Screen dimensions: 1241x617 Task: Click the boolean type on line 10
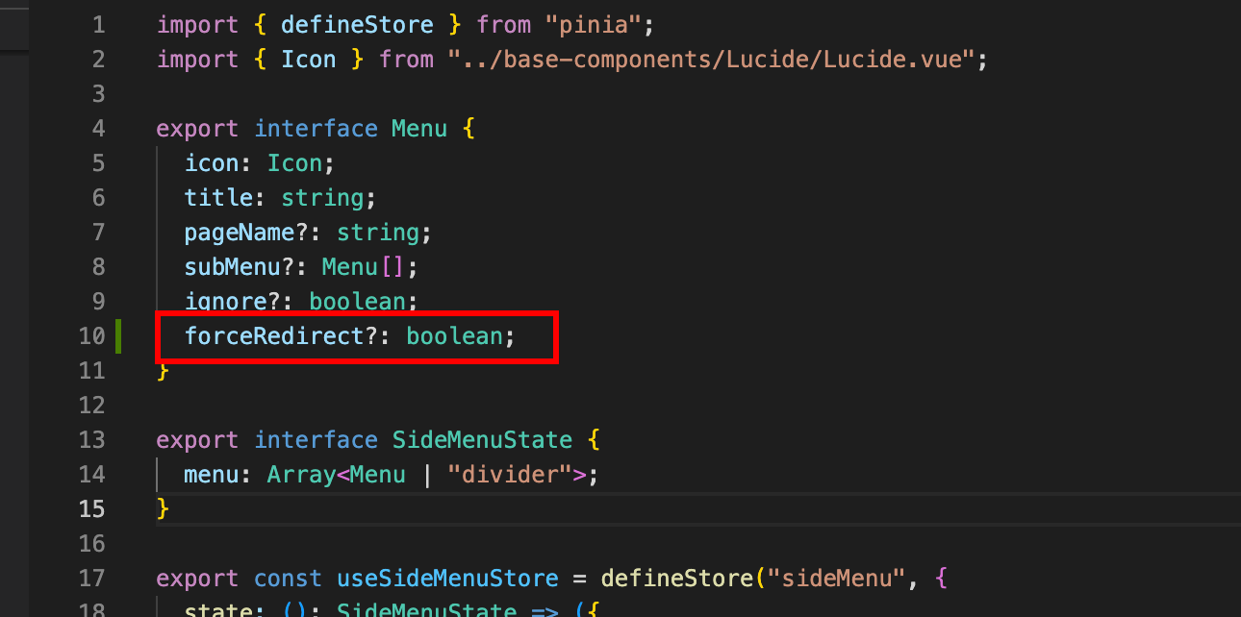pos(454,336)
